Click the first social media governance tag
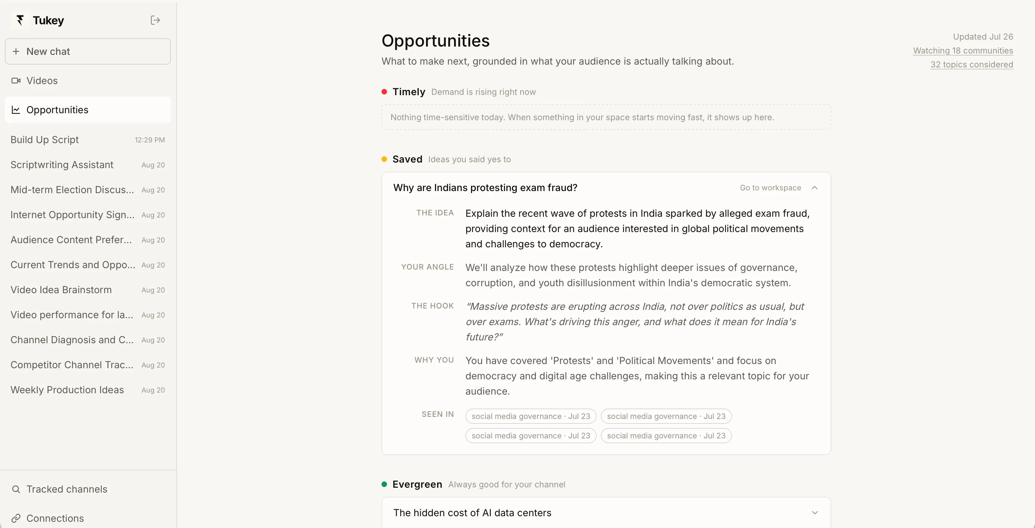 point(530,416)
